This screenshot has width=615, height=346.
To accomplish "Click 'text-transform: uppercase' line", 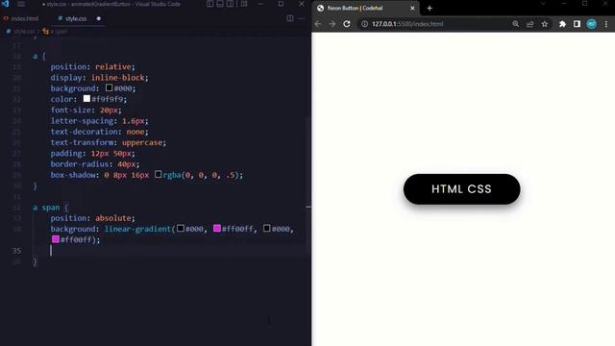I will pos(109,142).
